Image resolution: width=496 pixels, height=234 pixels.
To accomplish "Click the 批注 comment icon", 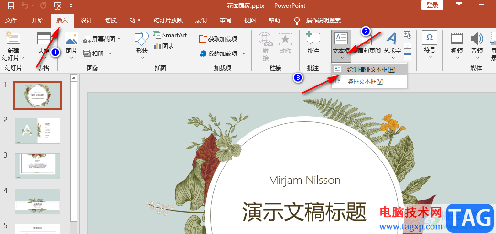I will 313,38.
